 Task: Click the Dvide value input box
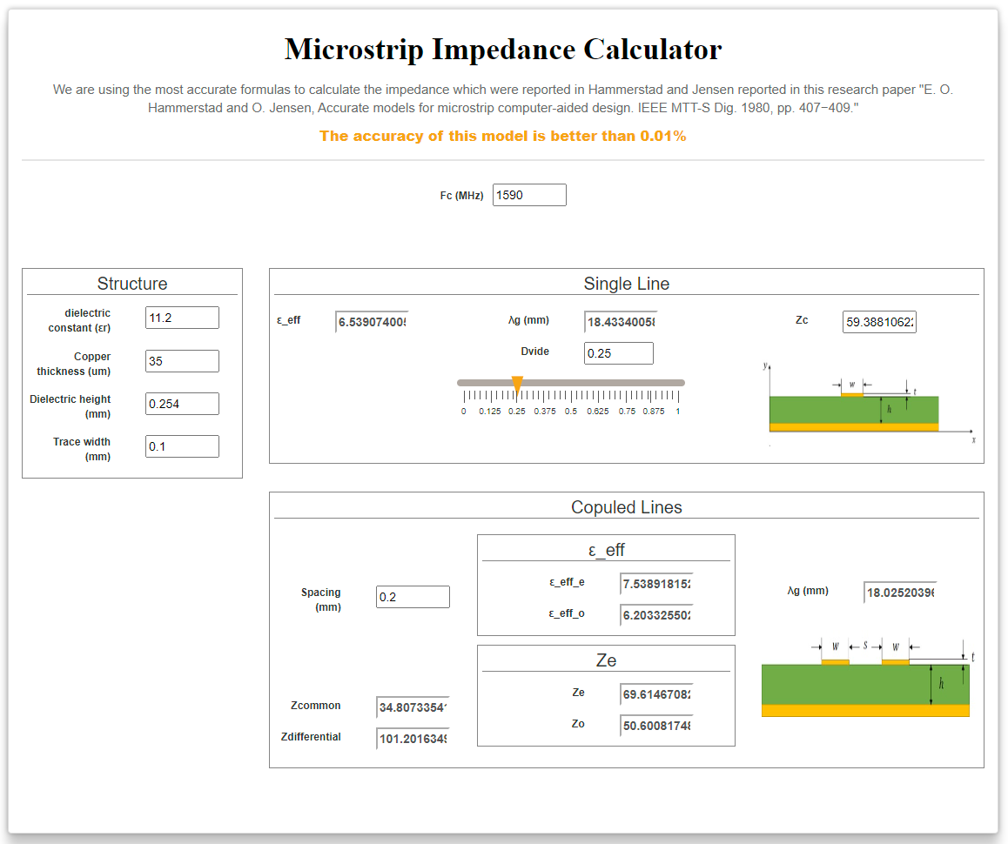pyautogui.click(x=618, y=353)
